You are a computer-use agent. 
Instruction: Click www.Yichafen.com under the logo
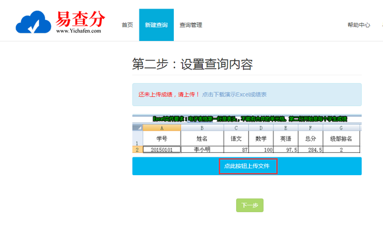click(78, 31)
